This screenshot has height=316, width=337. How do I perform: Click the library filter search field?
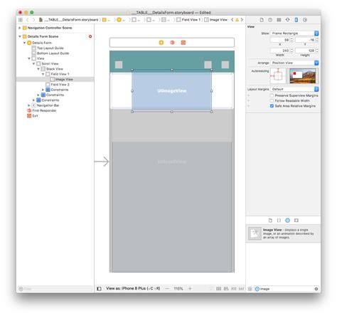click(x=287, y=289)
